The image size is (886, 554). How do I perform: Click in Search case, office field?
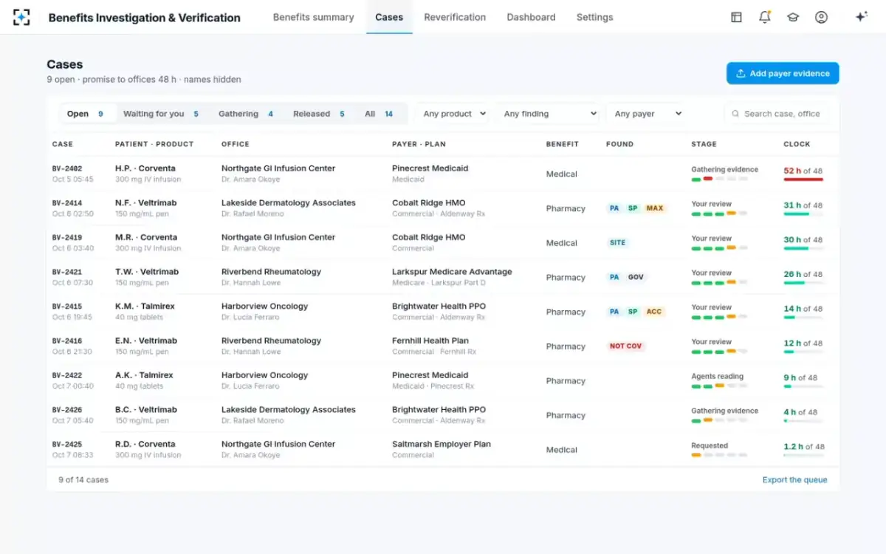tap(776, 114)
